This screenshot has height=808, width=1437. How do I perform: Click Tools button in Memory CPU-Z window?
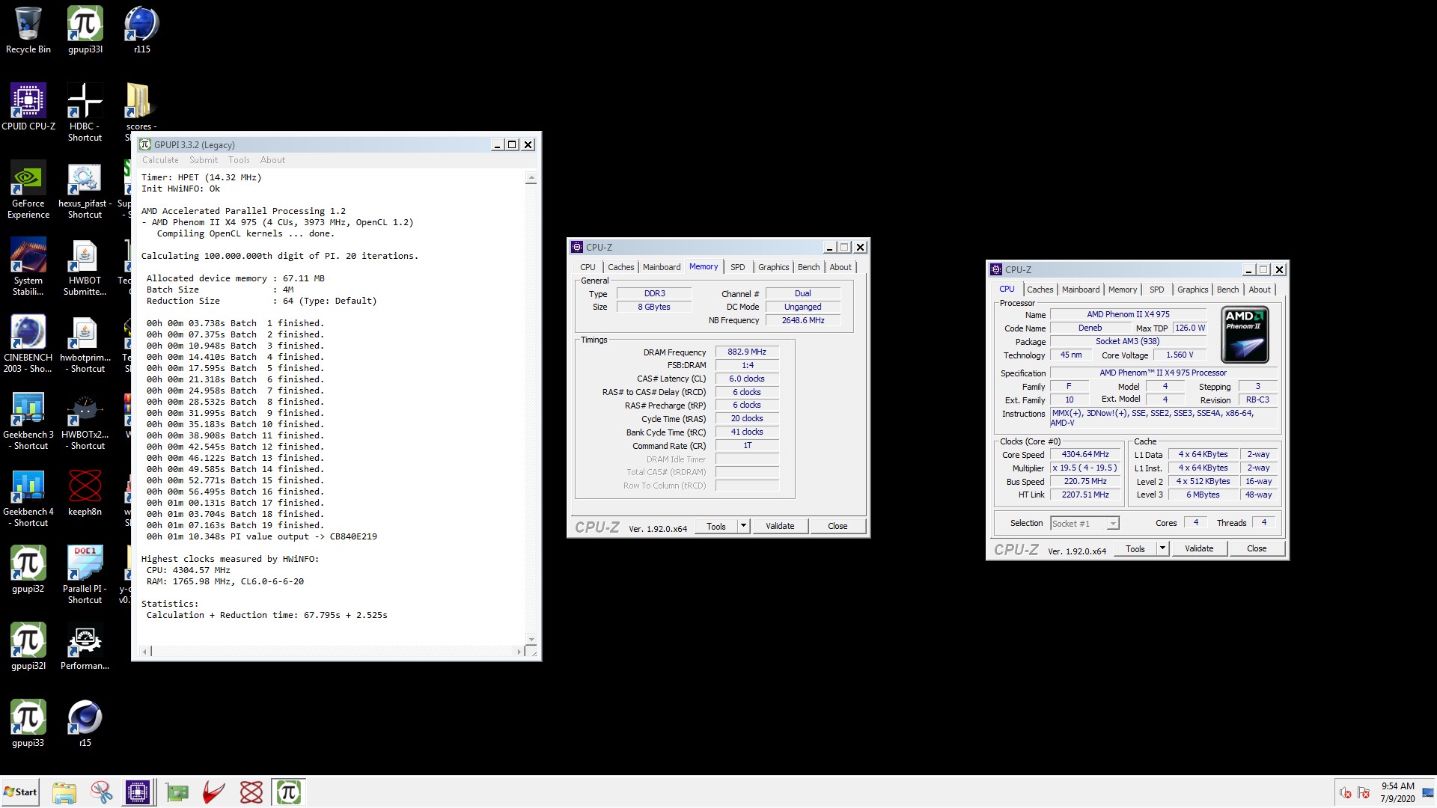716,526
